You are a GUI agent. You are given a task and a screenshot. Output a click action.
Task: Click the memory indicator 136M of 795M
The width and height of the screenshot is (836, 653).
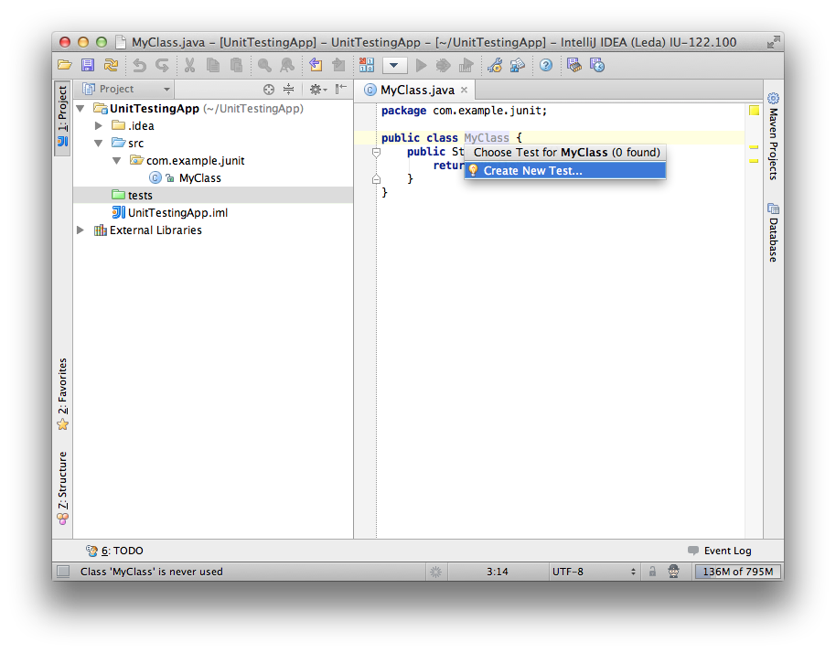point(738,572)
